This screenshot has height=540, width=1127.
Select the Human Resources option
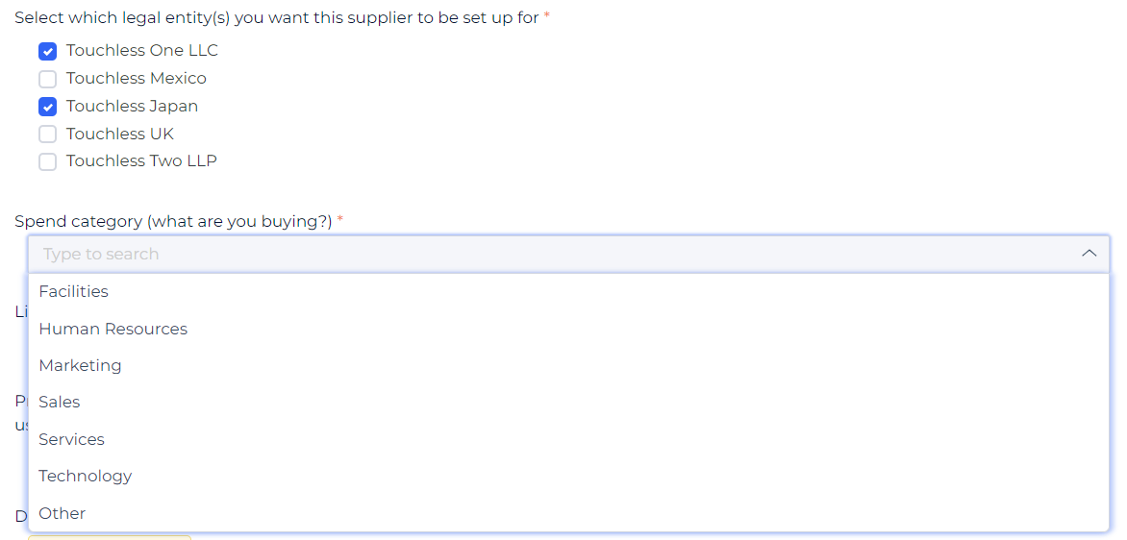click(113, 329)
